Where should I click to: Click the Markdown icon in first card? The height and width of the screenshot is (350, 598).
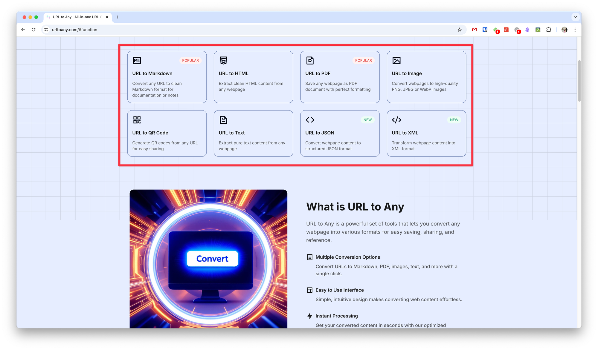tap(137, 61)
